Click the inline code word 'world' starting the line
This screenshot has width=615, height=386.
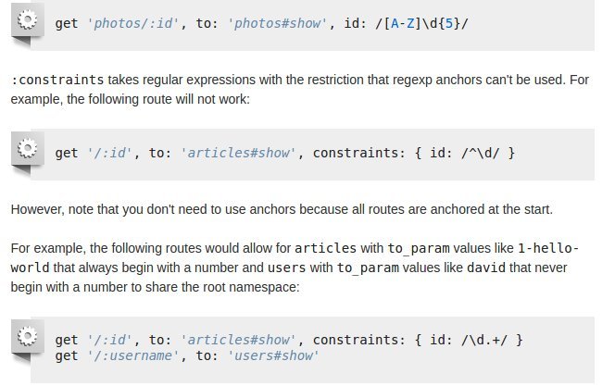[x=31, y=268]
